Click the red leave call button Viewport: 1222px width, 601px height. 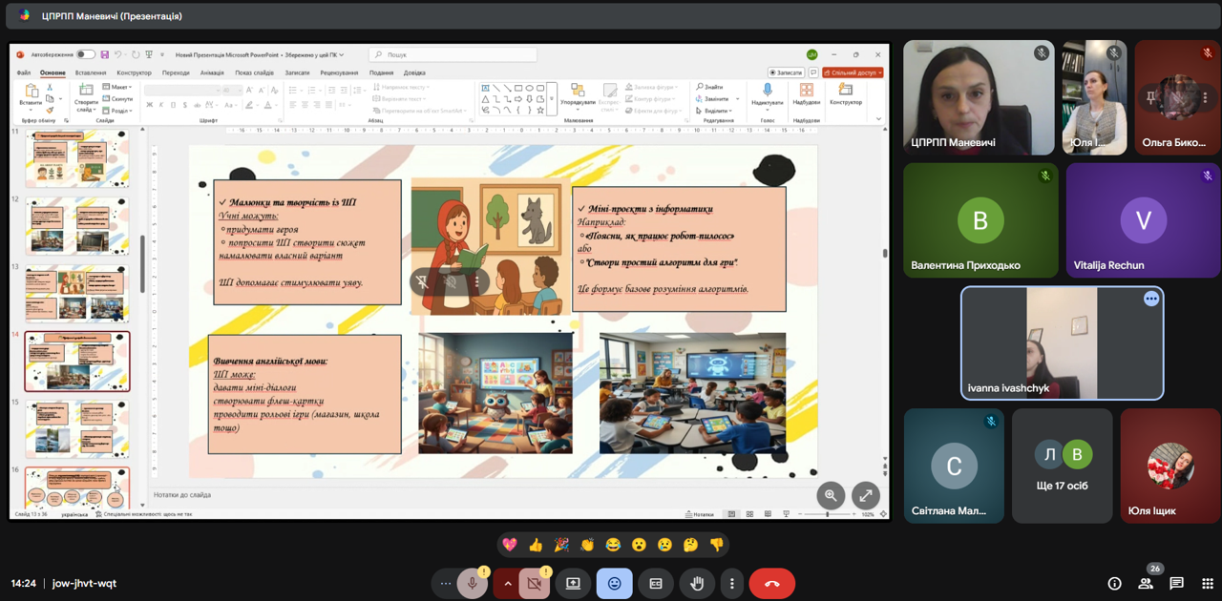(x=771, y=584)
